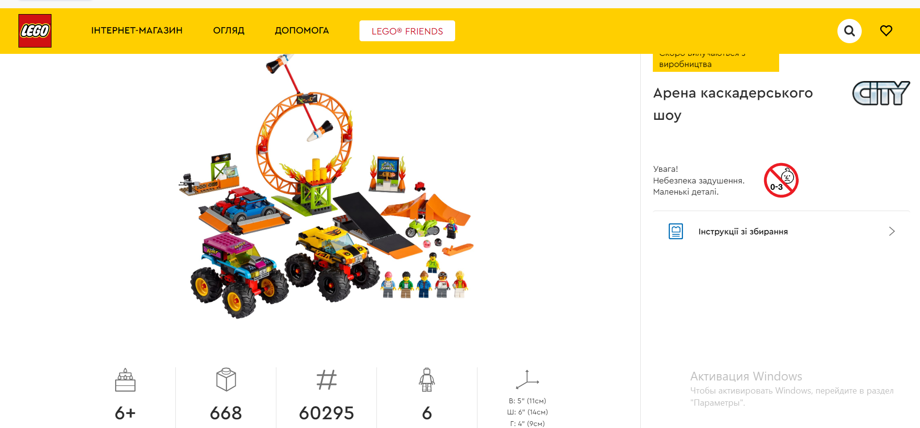Viewport: 920px width, 428px height.
Task: Click the LEGO logo
Action: coord(35,31)
